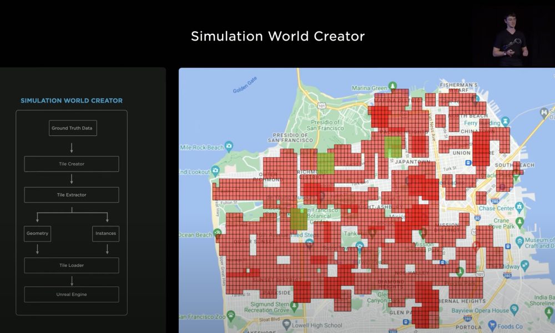
Task: Click the India Basin Shoreline tree pin
Action: pos(549,312)
